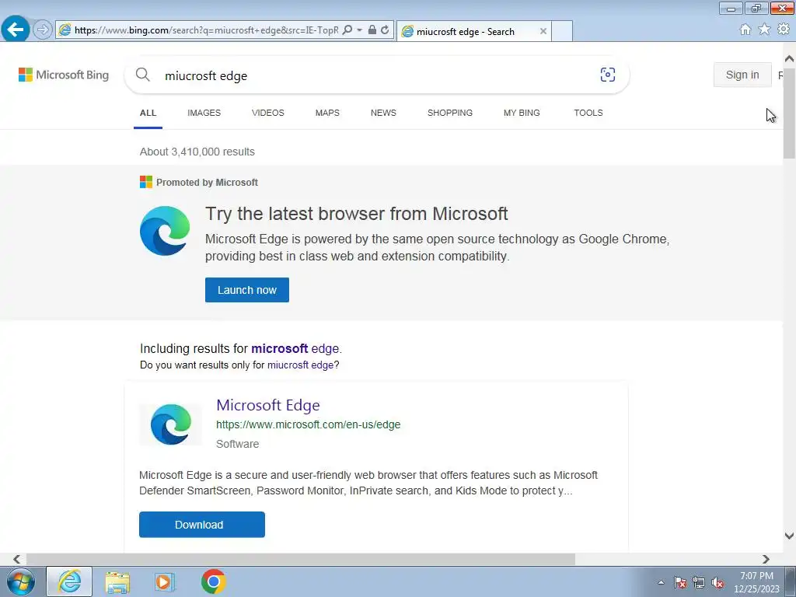Open Windows Media Player from the taskbar
Image resolution: width=796 pixels, height=597 pixels.
tap(165, 581)
